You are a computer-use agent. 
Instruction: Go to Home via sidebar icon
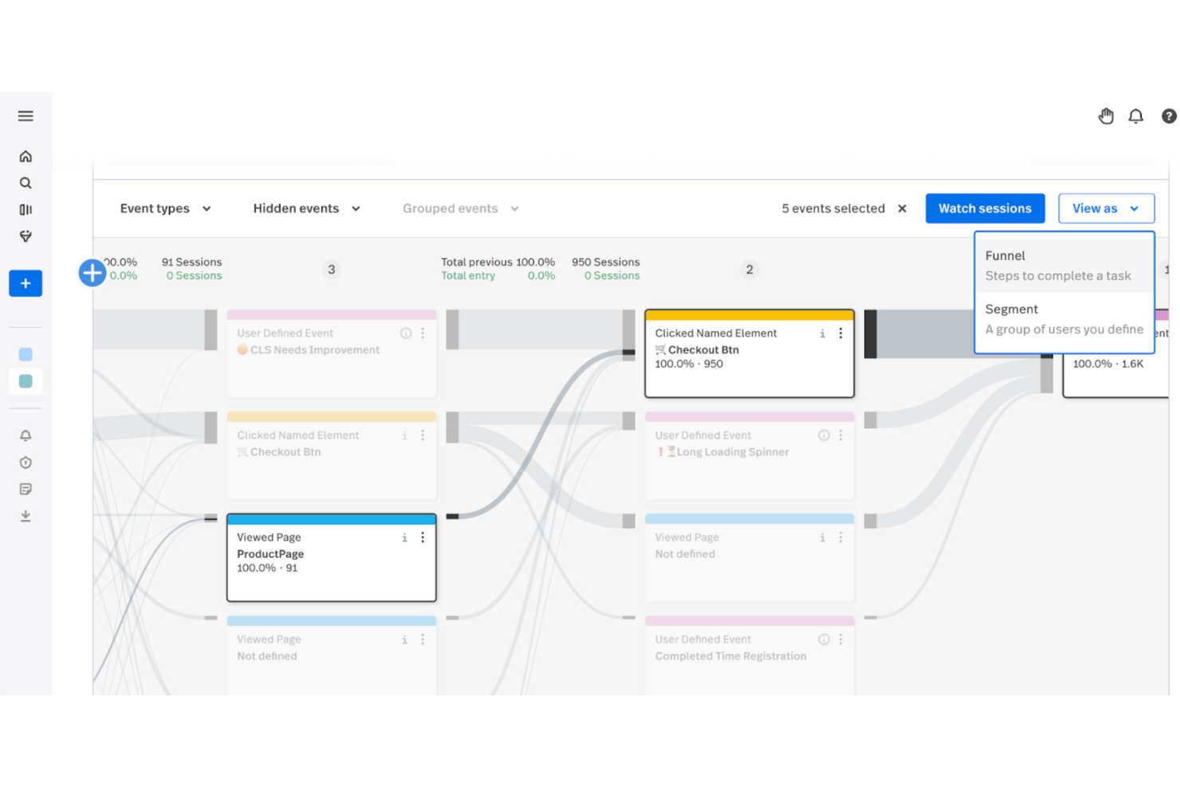[26, 156]
